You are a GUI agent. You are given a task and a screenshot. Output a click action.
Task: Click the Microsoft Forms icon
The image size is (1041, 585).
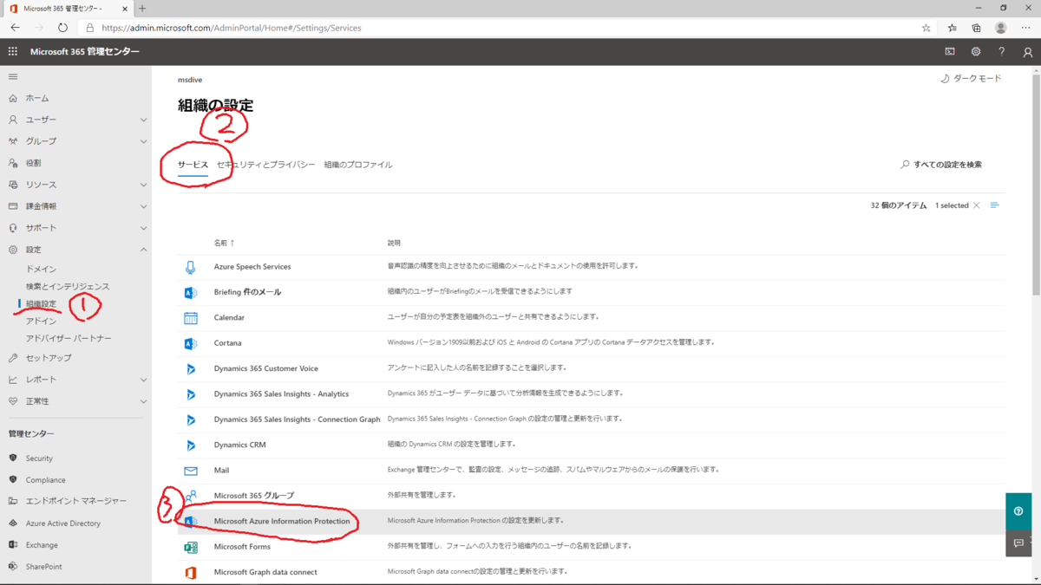pos(191,547)
